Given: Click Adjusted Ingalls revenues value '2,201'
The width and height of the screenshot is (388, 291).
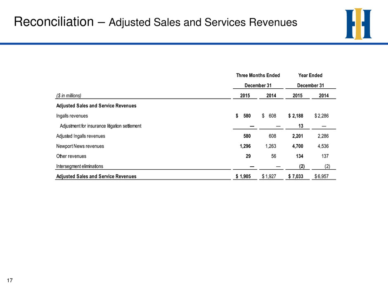Looking at the screenshot, I should (298, 136).
